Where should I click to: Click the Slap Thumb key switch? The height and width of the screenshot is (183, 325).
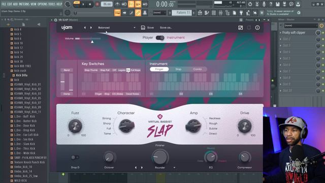point(91,70)
